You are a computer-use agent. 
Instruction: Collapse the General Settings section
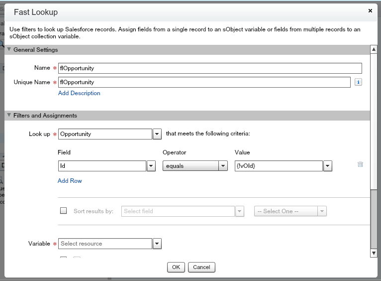tap(9, 50)
